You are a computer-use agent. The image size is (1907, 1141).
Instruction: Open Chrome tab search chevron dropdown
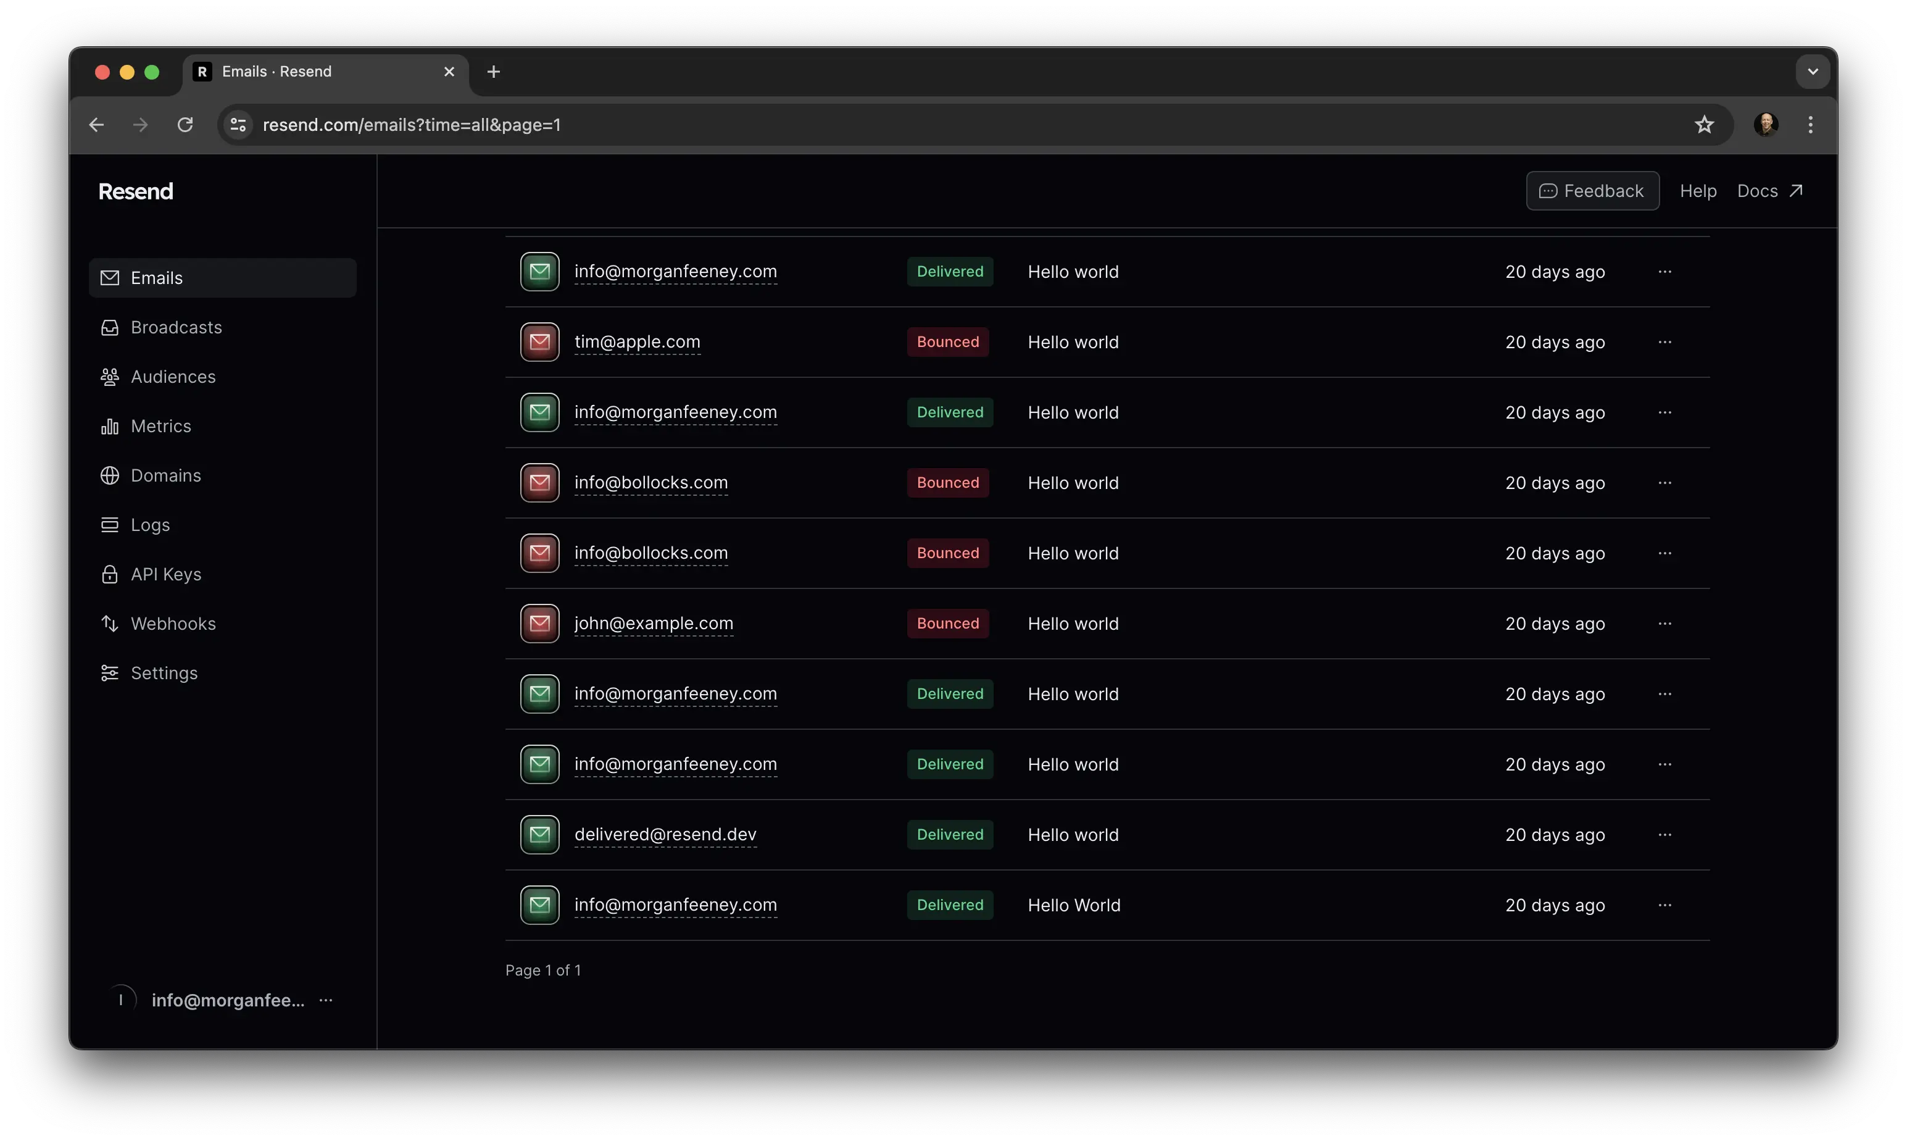1813,72
